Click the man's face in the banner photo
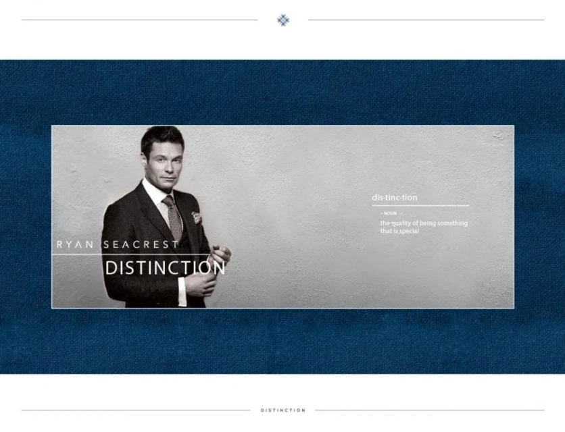The image size is (565, 432). tap(163, 163)
